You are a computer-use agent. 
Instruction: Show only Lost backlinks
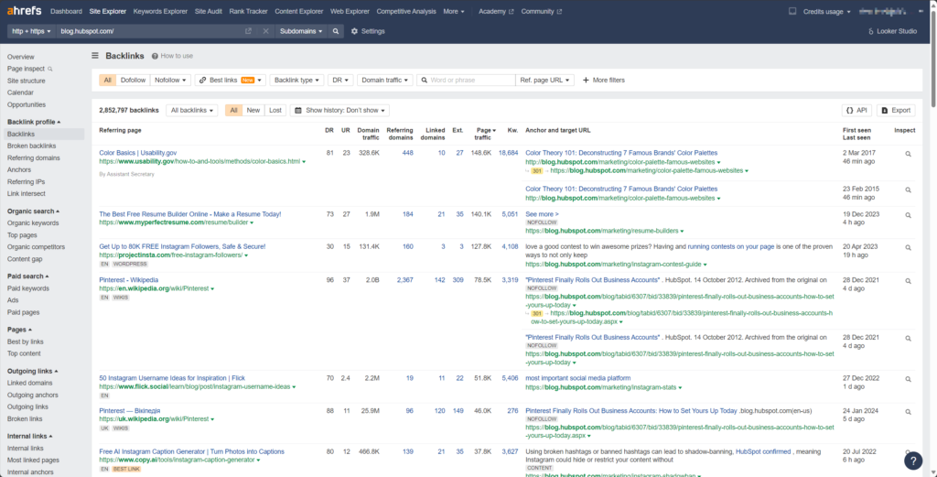(275, 110)
